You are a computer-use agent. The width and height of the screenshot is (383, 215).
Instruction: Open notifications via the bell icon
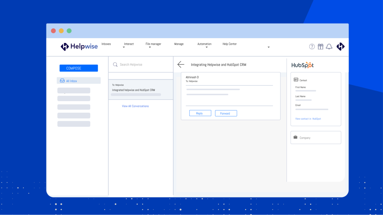(x=329, y=46)
